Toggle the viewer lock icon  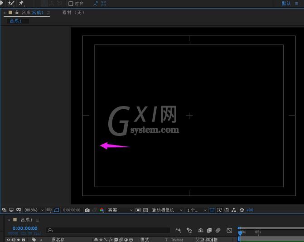(17, 12)
